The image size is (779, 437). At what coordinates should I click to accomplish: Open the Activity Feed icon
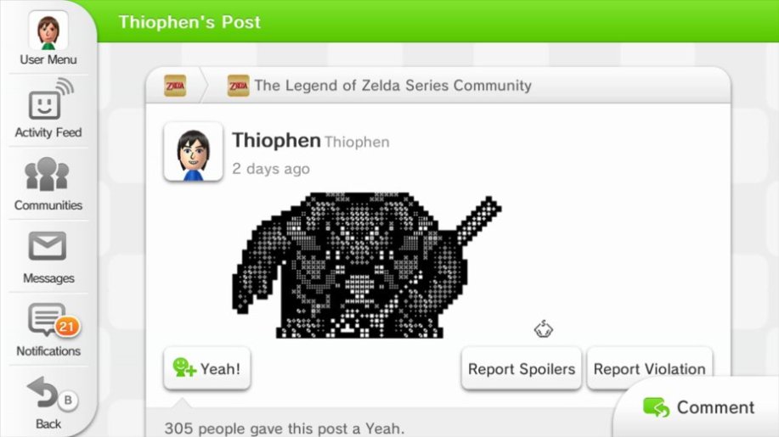pyautogui.click(x=49, y=99)
